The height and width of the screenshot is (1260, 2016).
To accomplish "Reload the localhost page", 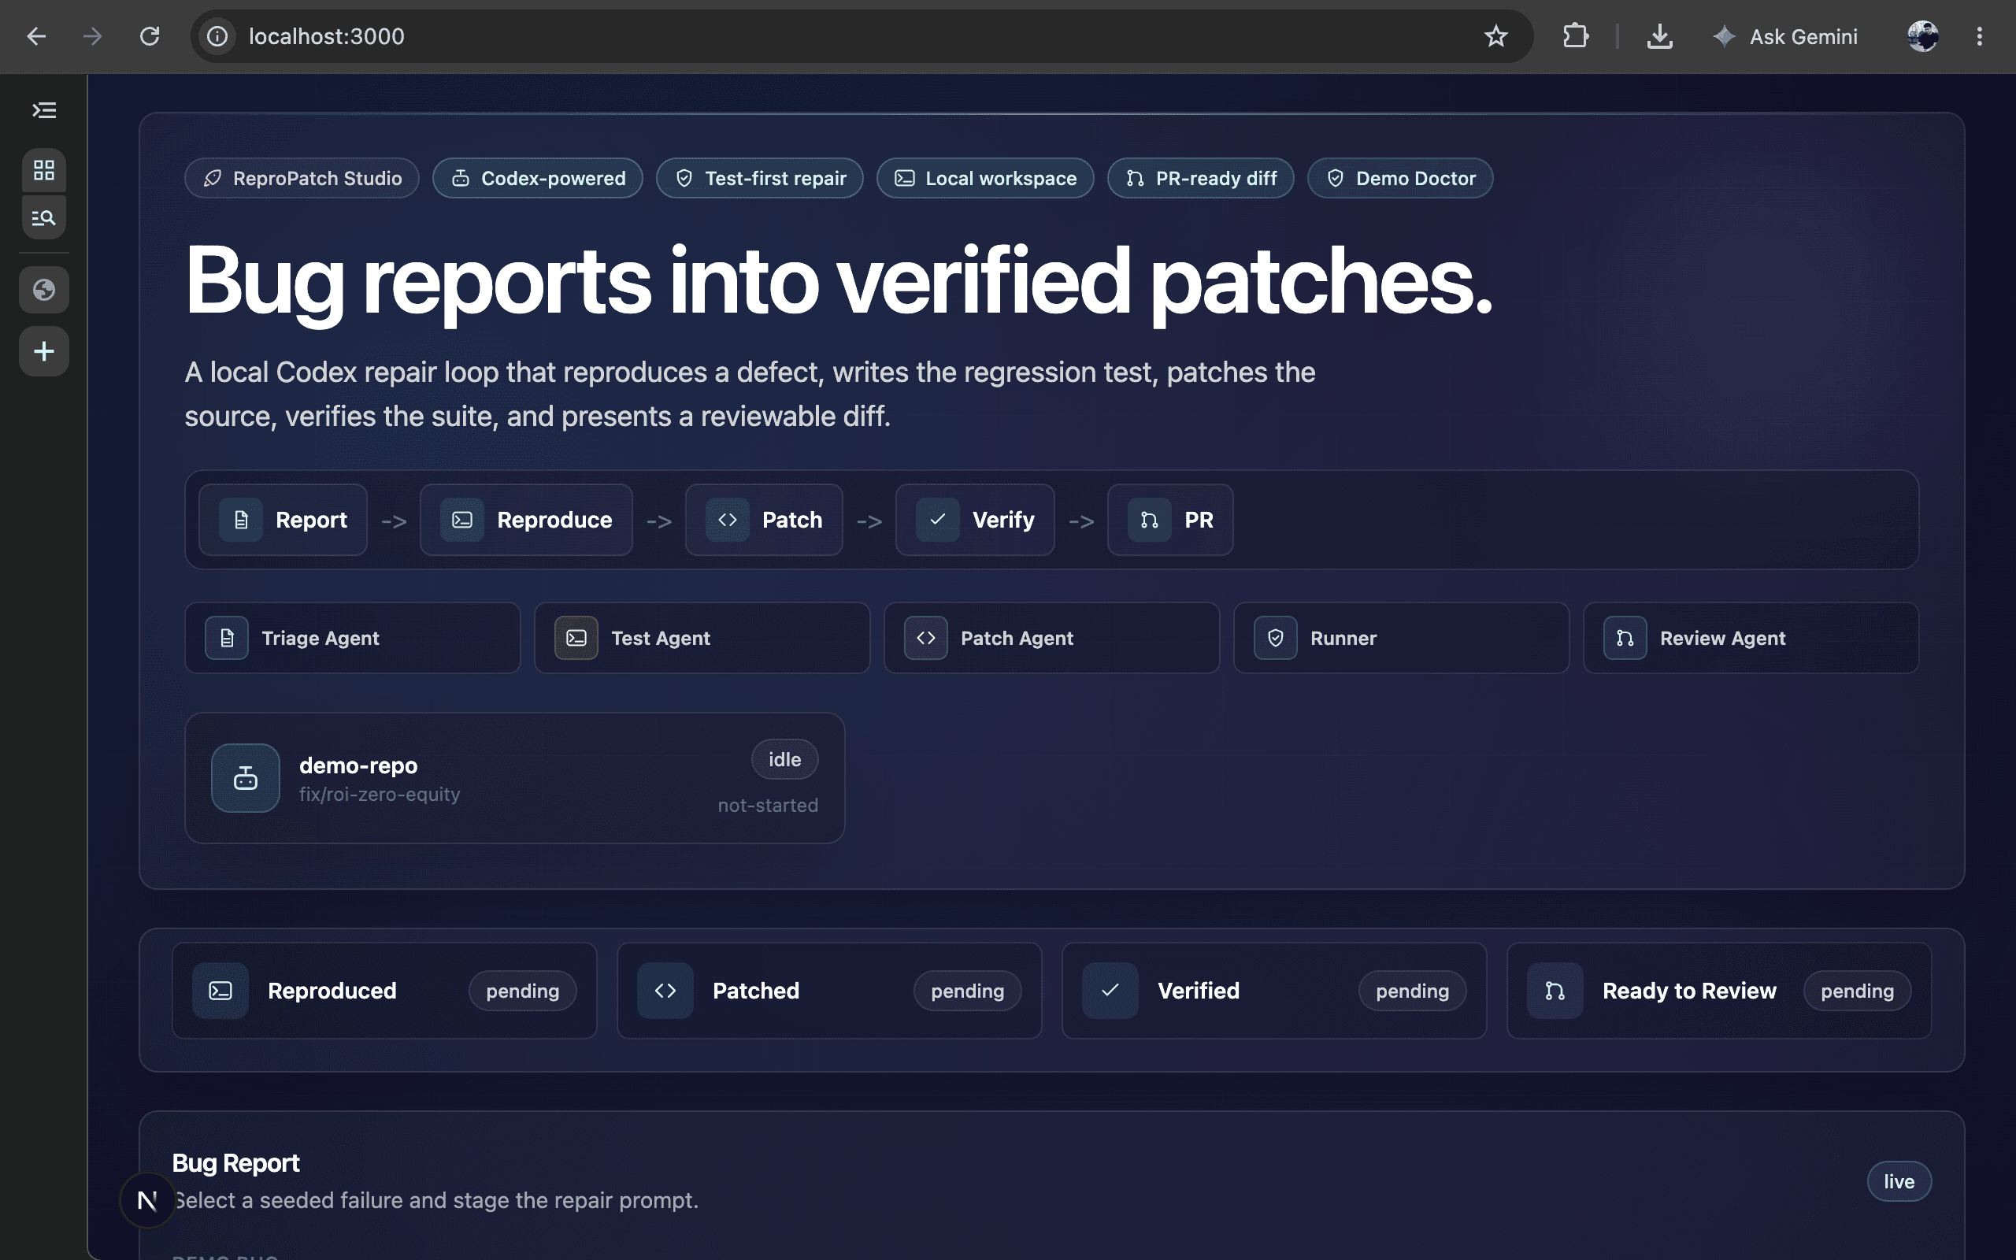I will 149,36.
